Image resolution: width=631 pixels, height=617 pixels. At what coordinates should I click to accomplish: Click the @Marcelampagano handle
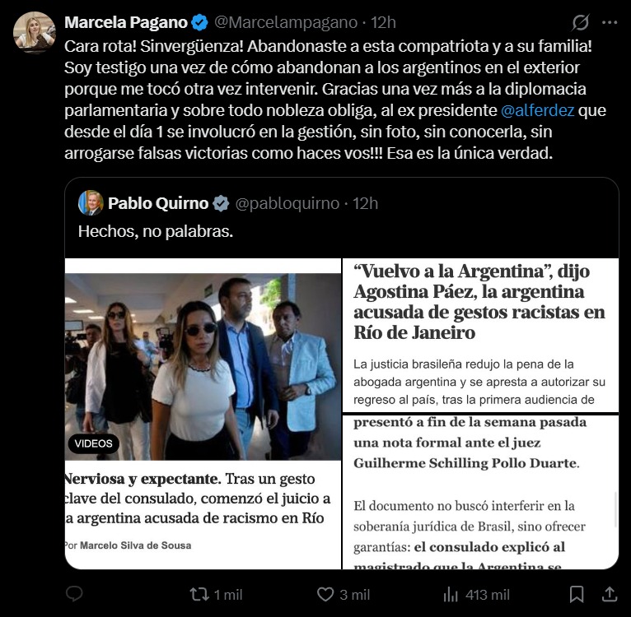286,22
